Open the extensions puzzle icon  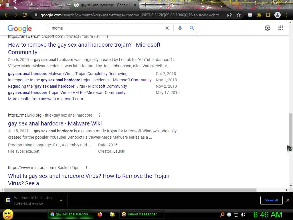point(259,15)
